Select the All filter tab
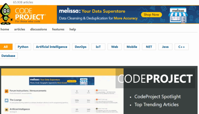This screenshot has height=114, width=199. [6, 47]
